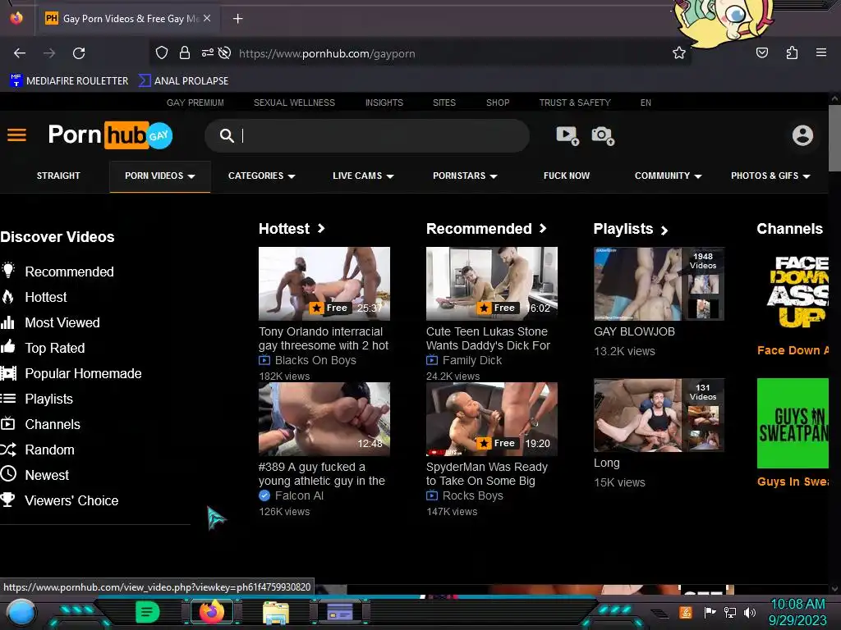The image size is (841, 630).
Task: Click the trophy icon beside Viewers' Choice
Action: [x=7, y=500]
